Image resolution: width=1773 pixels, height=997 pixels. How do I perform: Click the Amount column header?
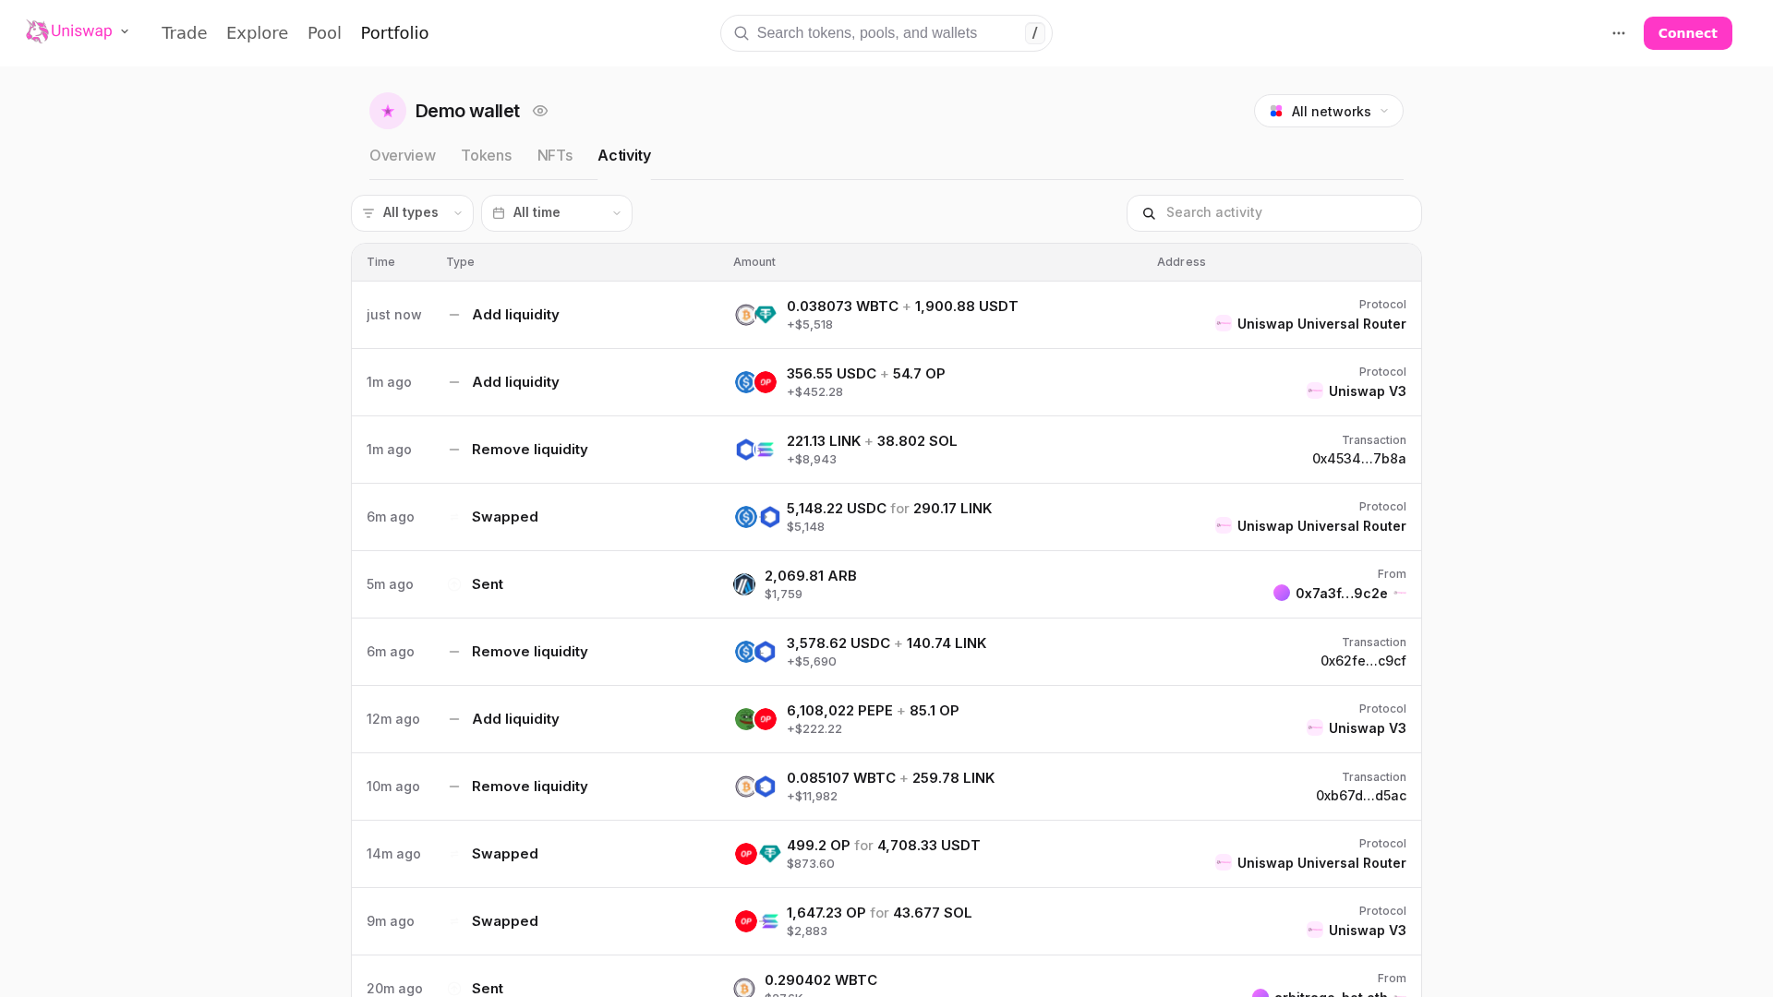point(754,262)
